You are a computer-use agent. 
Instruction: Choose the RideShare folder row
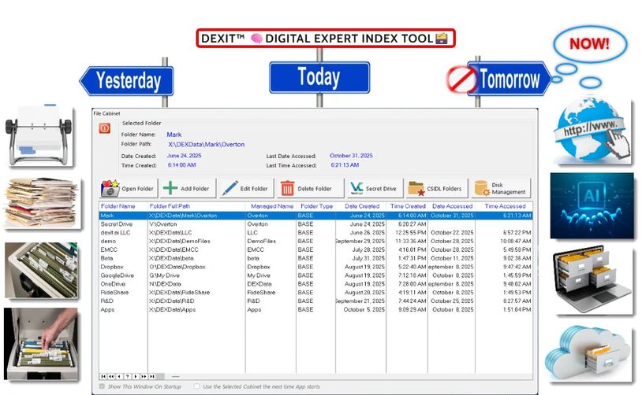[x=115, y=293]
